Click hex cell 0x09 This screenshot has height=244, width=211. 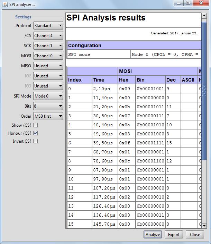127,89
